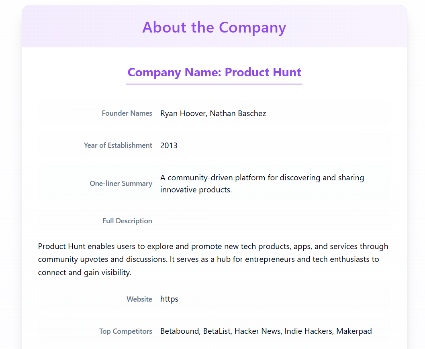This screenshot has width=425, height=349.
Task: Select the Year of Establishment label
Action: 118,145
